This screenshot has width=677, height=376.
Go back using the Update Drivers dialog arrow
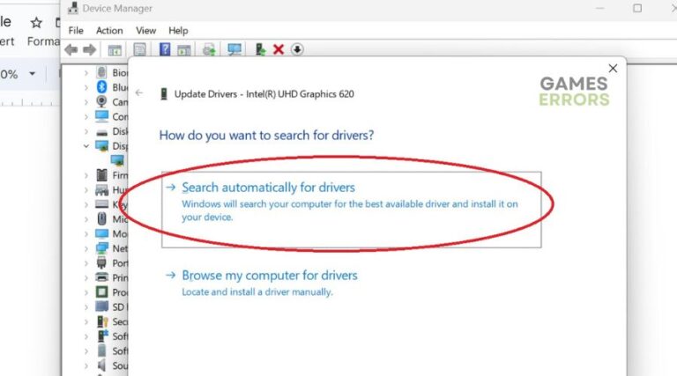tap(139, 93)
